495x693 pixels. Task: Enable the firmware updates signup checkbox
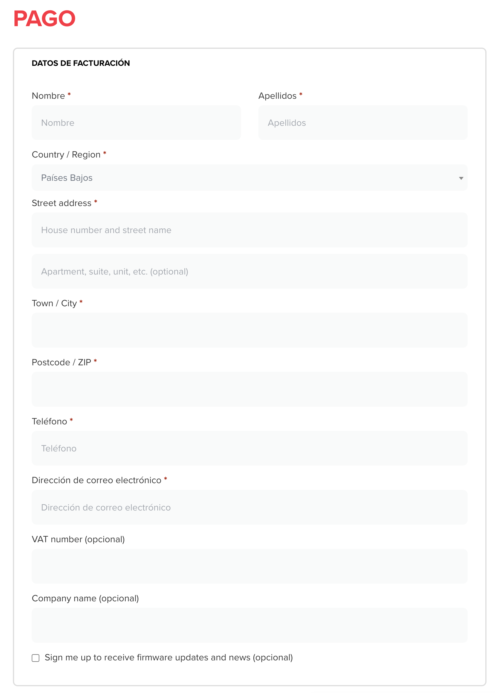pyautogui.click(x=36, y=658)
